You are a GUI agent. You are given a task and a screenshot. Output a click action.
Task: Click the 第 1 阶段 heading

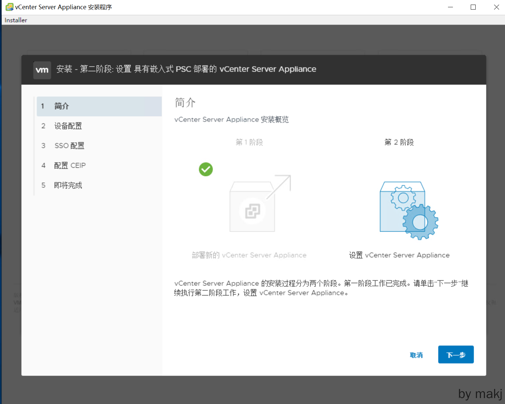pyautogui.click(x=249, y=142)
